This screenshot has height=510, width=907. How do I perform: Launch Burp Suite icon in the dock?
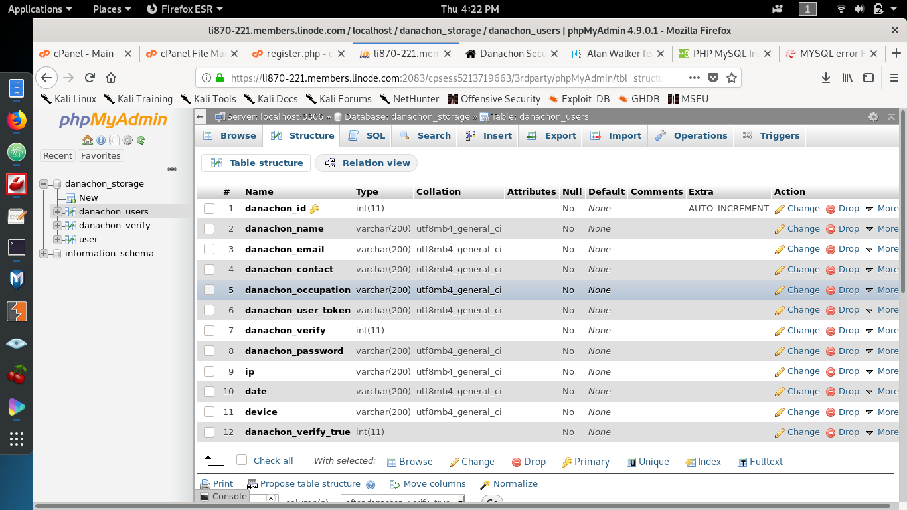(x=17, y=311)
